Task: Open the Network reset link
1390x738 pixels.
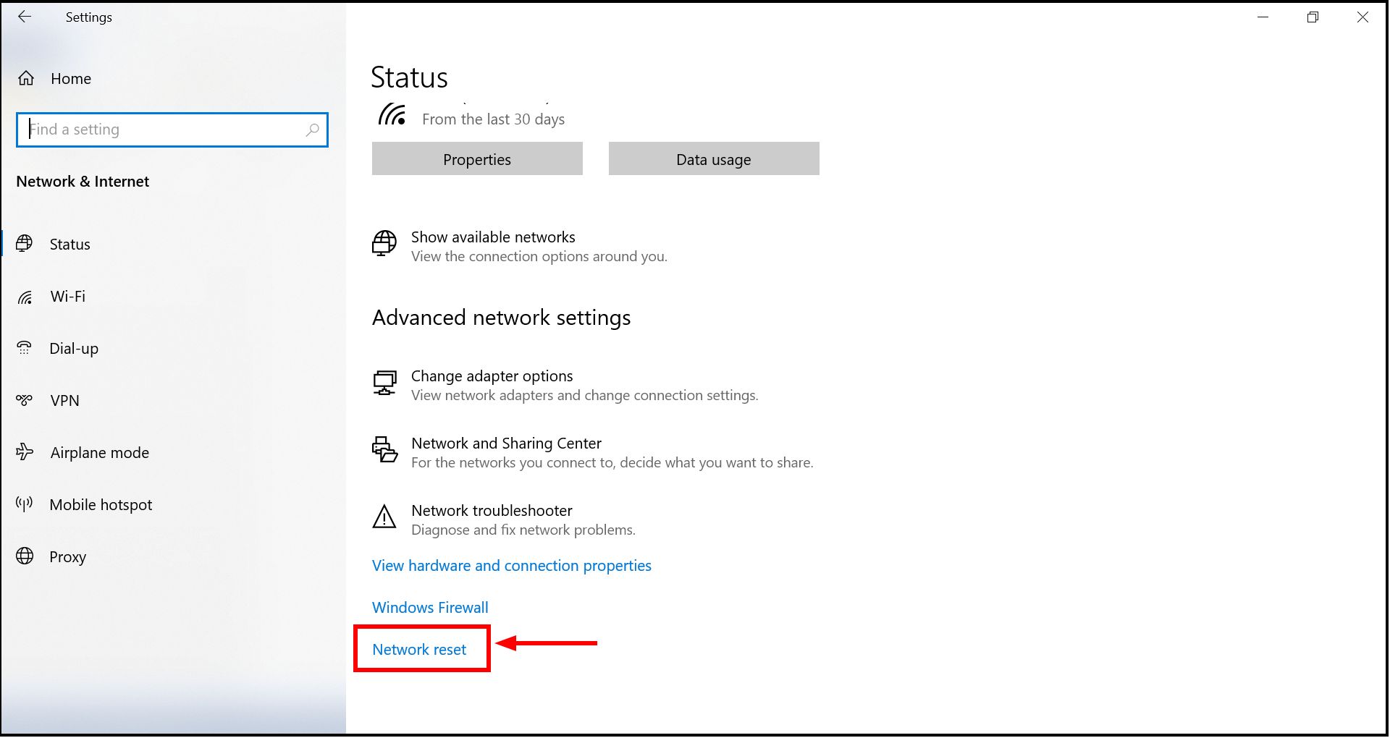Action: 418,649
